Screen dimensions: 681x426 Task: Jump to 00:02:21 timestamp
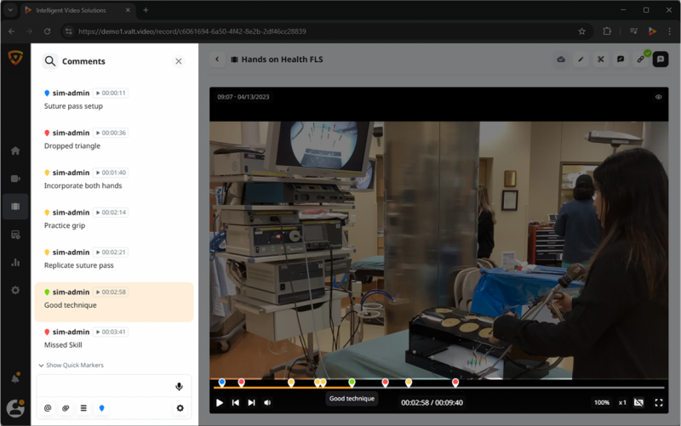coord(111,253)
